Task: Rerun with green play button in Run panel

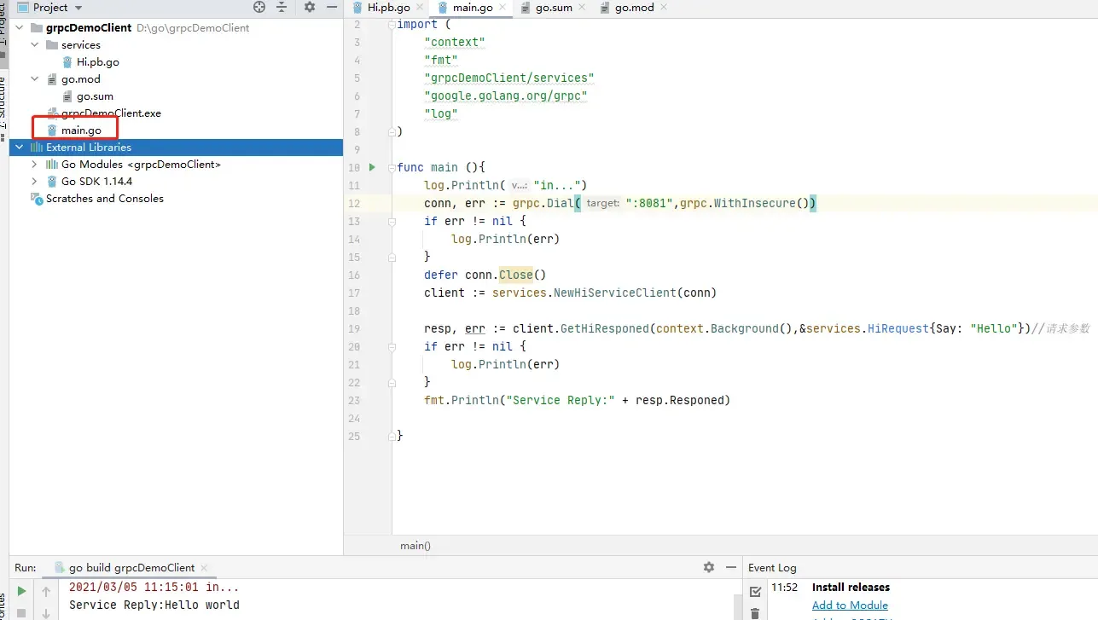Action: (21, 591)
